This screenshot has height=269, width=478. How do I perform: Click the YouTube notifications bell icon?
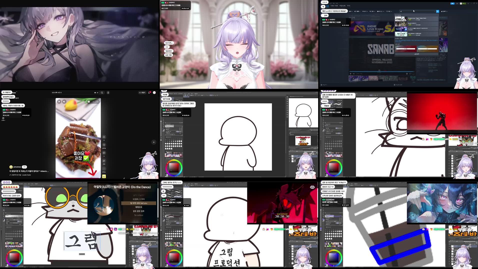coord(149,93)
